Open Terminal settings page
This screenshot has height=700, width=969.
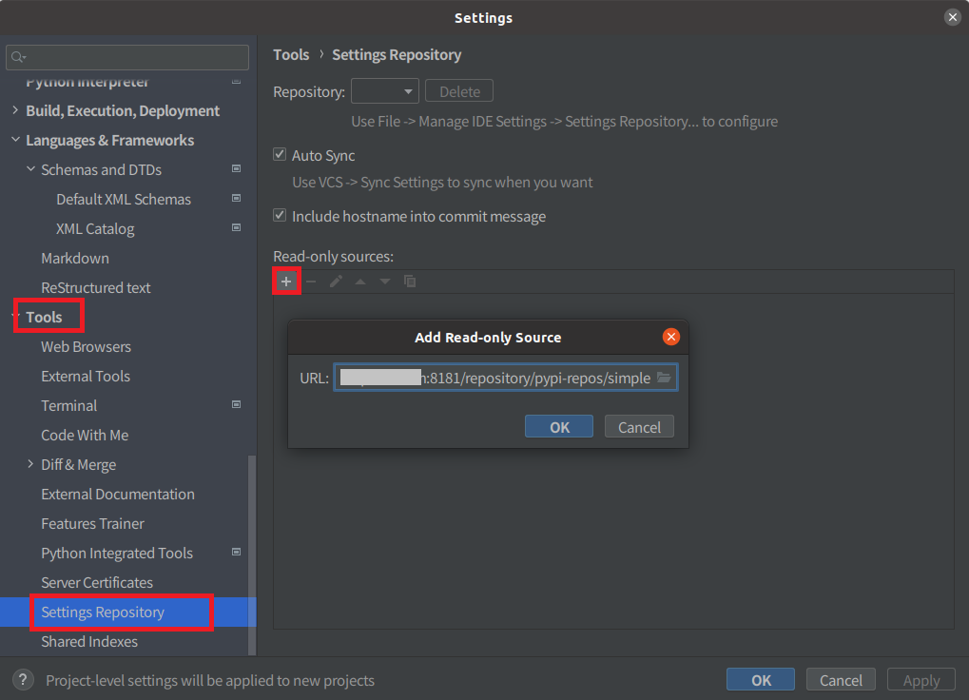point(69,406)
